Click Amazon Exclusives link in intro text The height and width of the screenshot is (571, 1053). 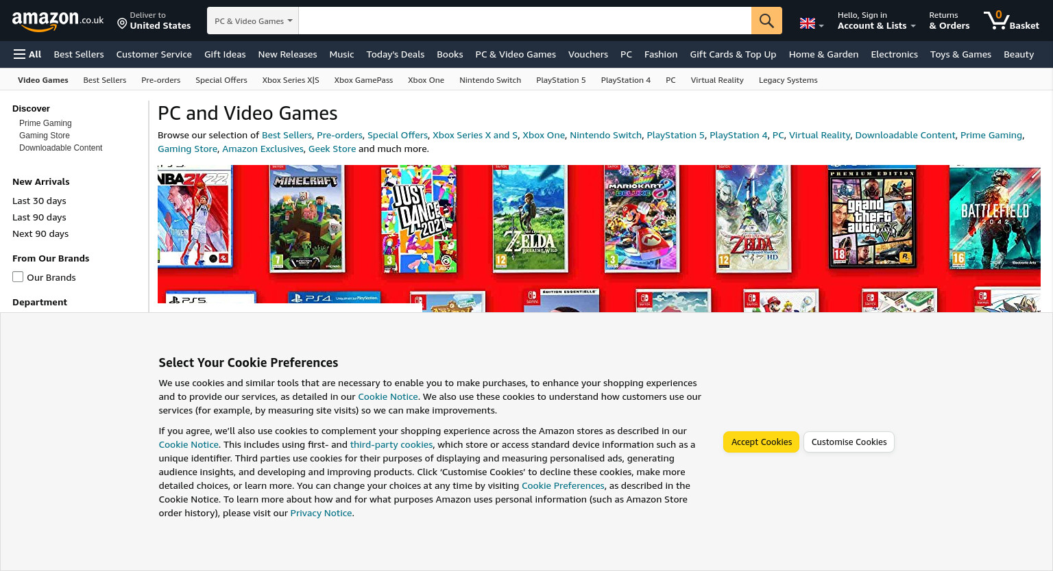tap(263, 149)
